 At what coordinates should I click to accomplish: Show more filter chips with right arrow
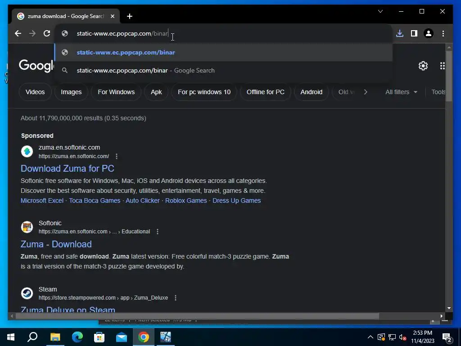(366, 92)
